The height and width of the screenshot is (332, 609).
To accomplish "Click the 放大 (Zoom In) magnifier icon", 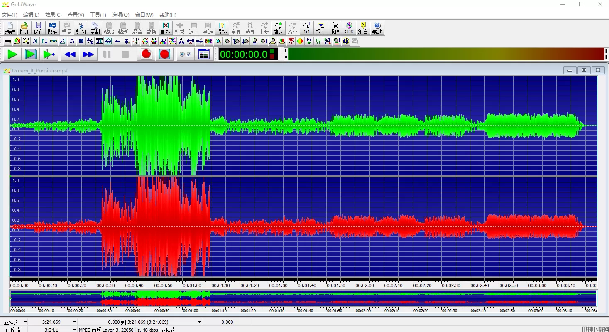I will point(278,28).
